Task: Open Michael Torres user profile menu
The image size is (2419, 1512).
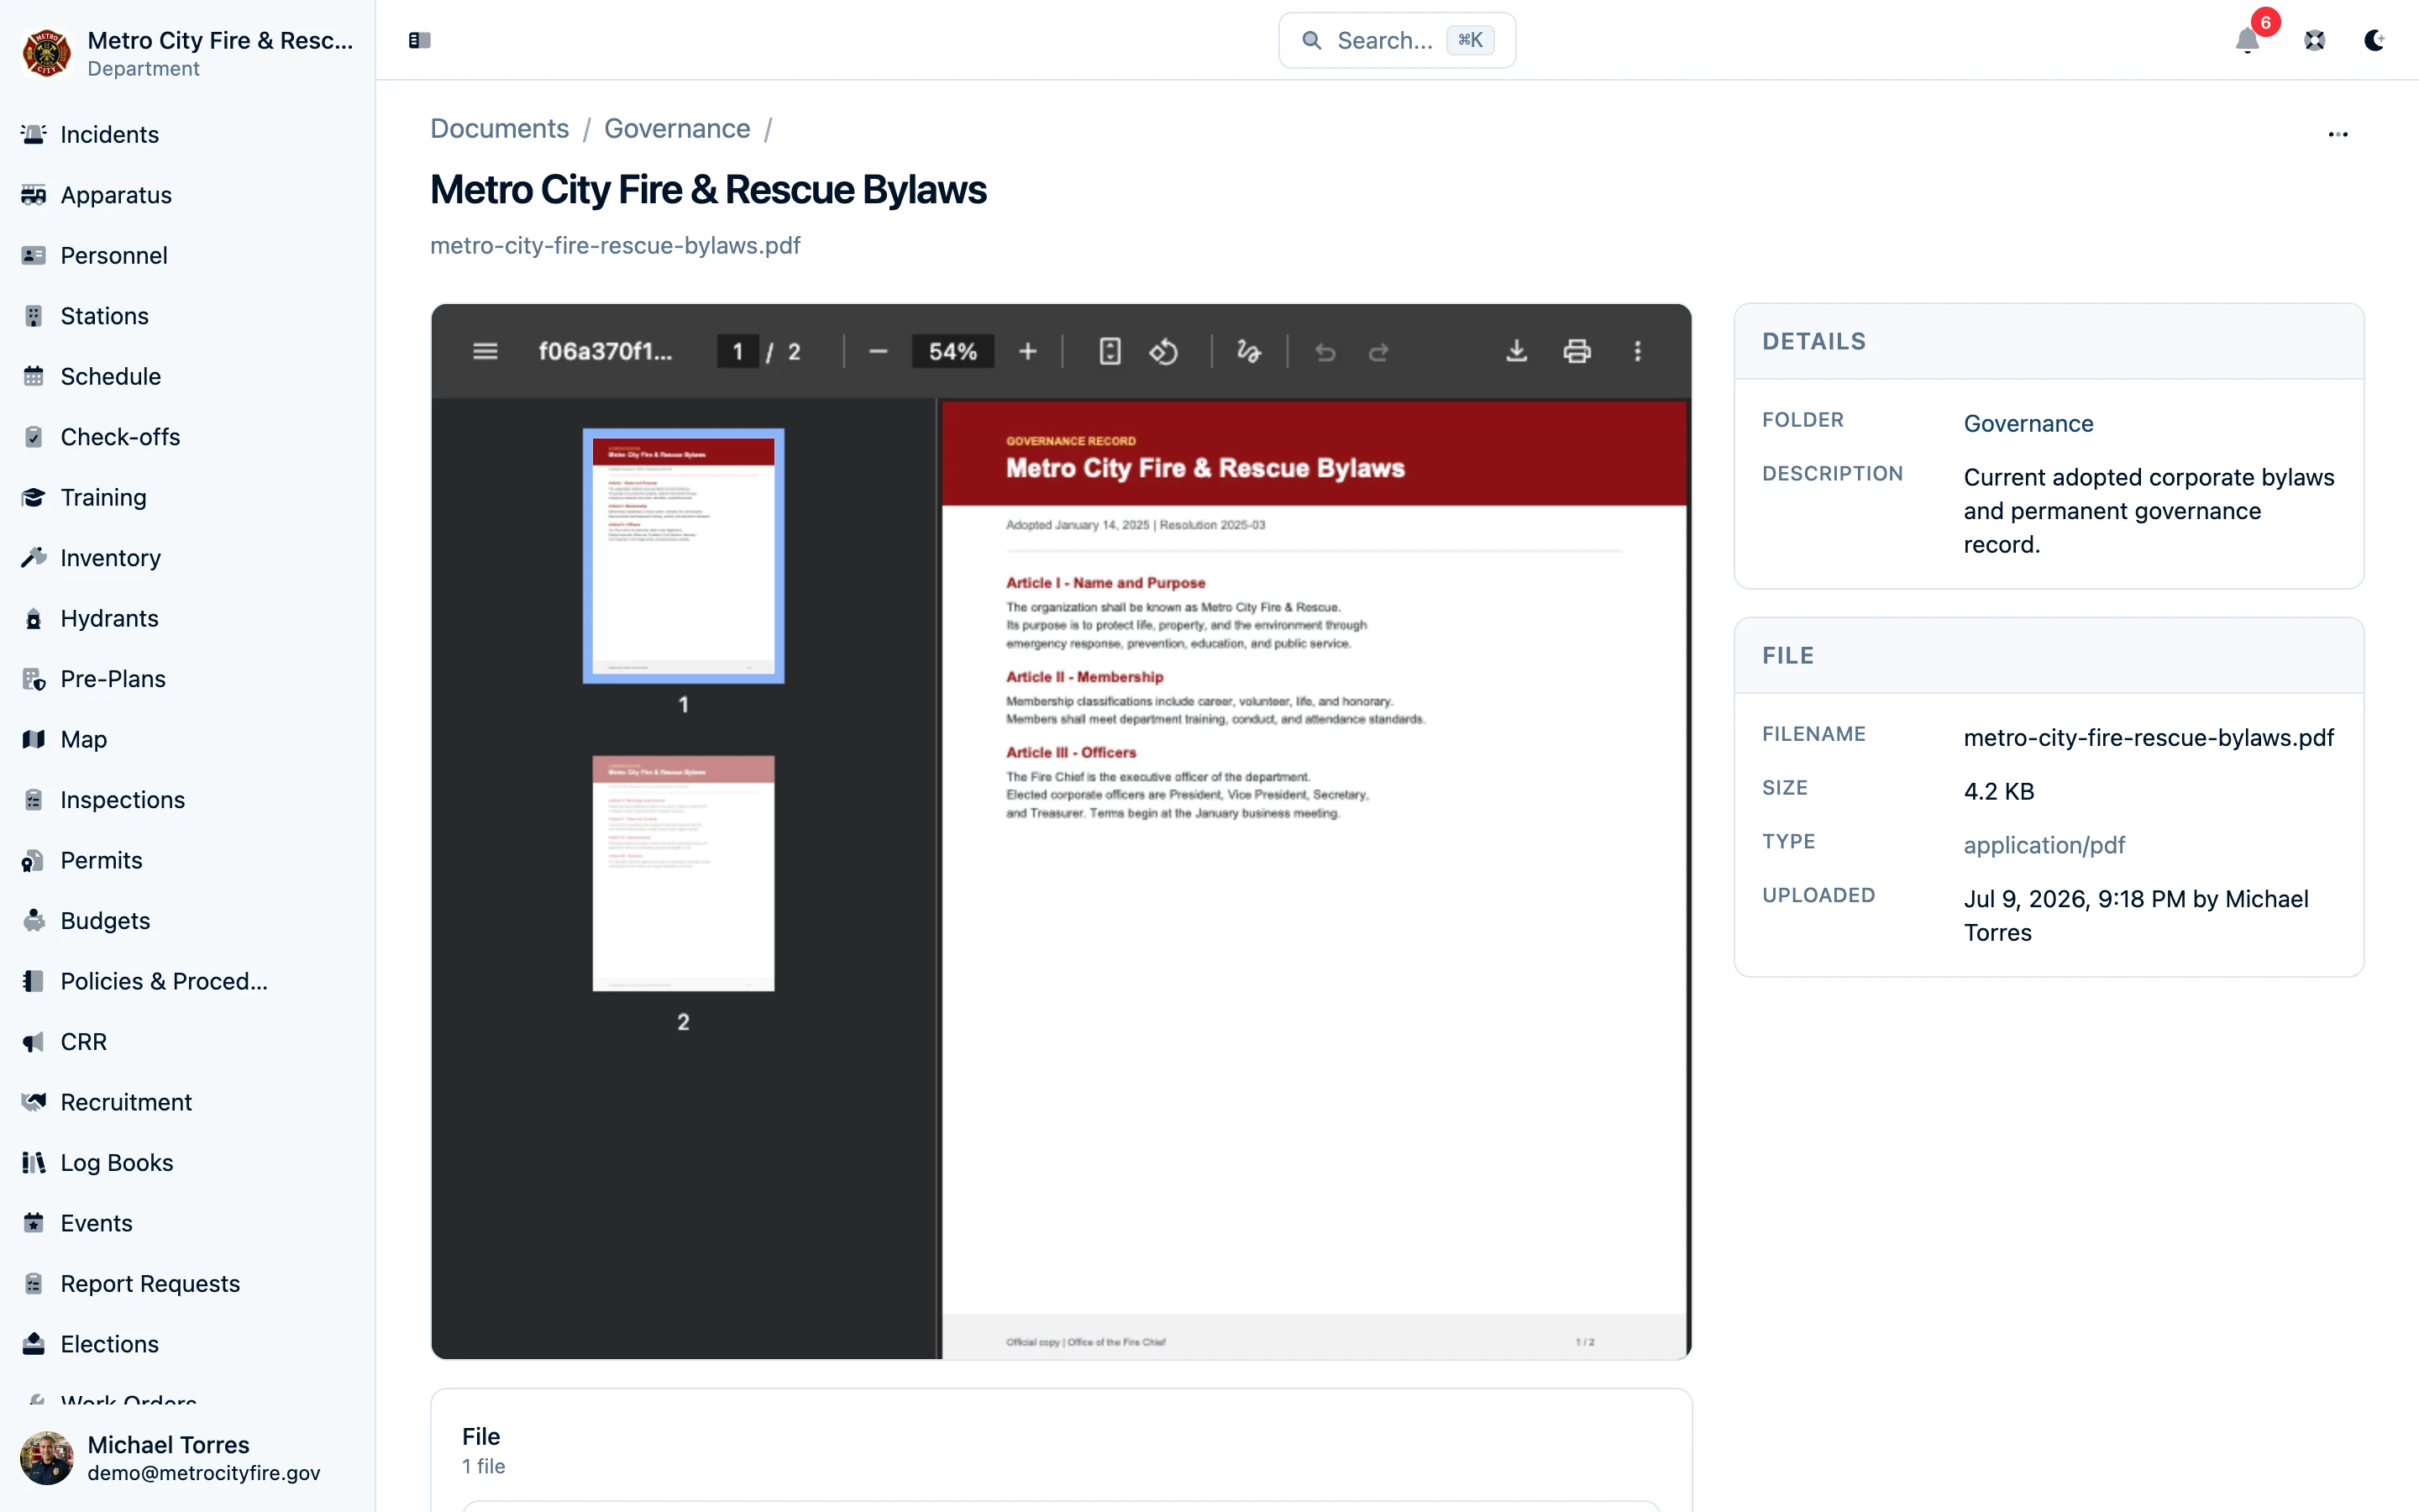Action: point(187,1458)
